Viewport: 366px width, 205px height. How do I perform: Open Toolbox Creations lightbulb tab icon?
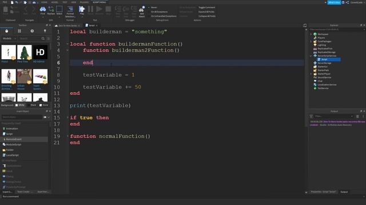pyautogui.click(x=45, y=31)
